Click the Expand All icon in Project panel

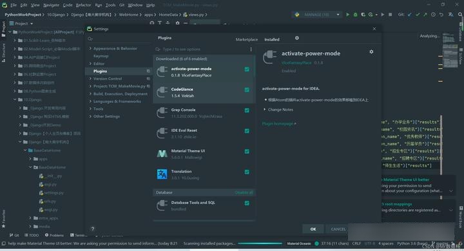[x=160, y=23]
